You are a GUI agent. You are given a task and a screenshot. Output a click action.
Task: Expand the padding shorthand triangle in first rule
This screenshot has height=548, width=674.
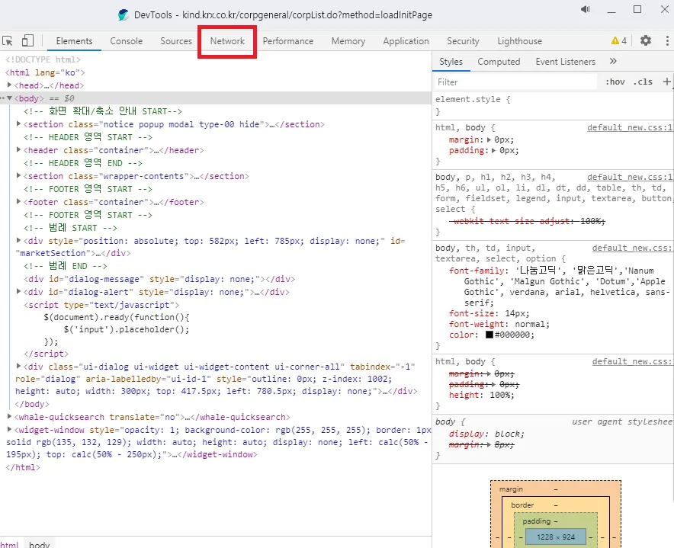click(494, 150)
